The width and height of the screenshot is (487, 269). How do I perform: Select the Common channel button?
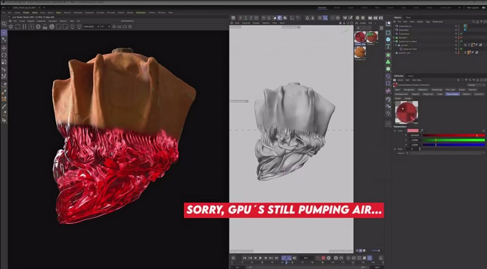pyautogui.click(x=478, y=94)
